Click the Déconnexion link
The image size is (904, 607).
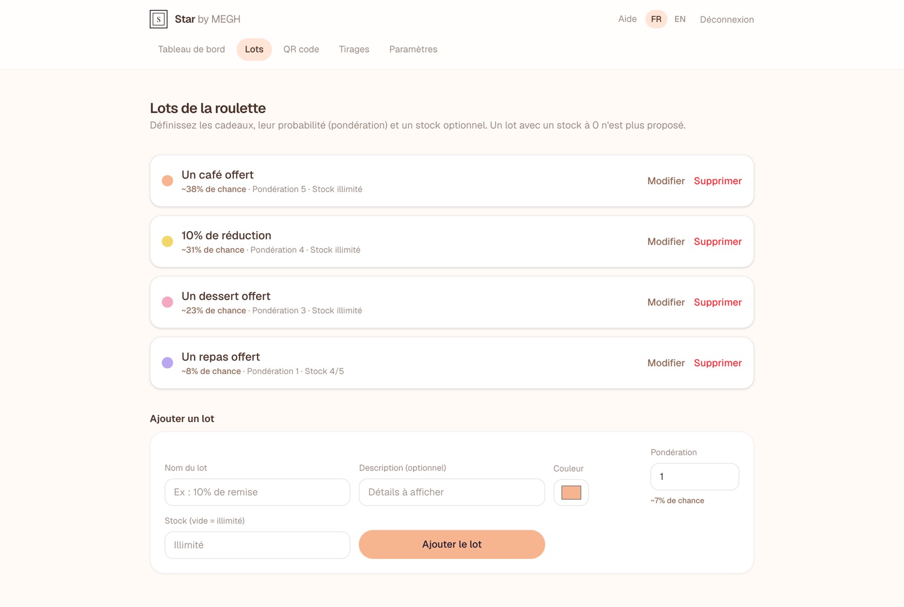(727, 20)
